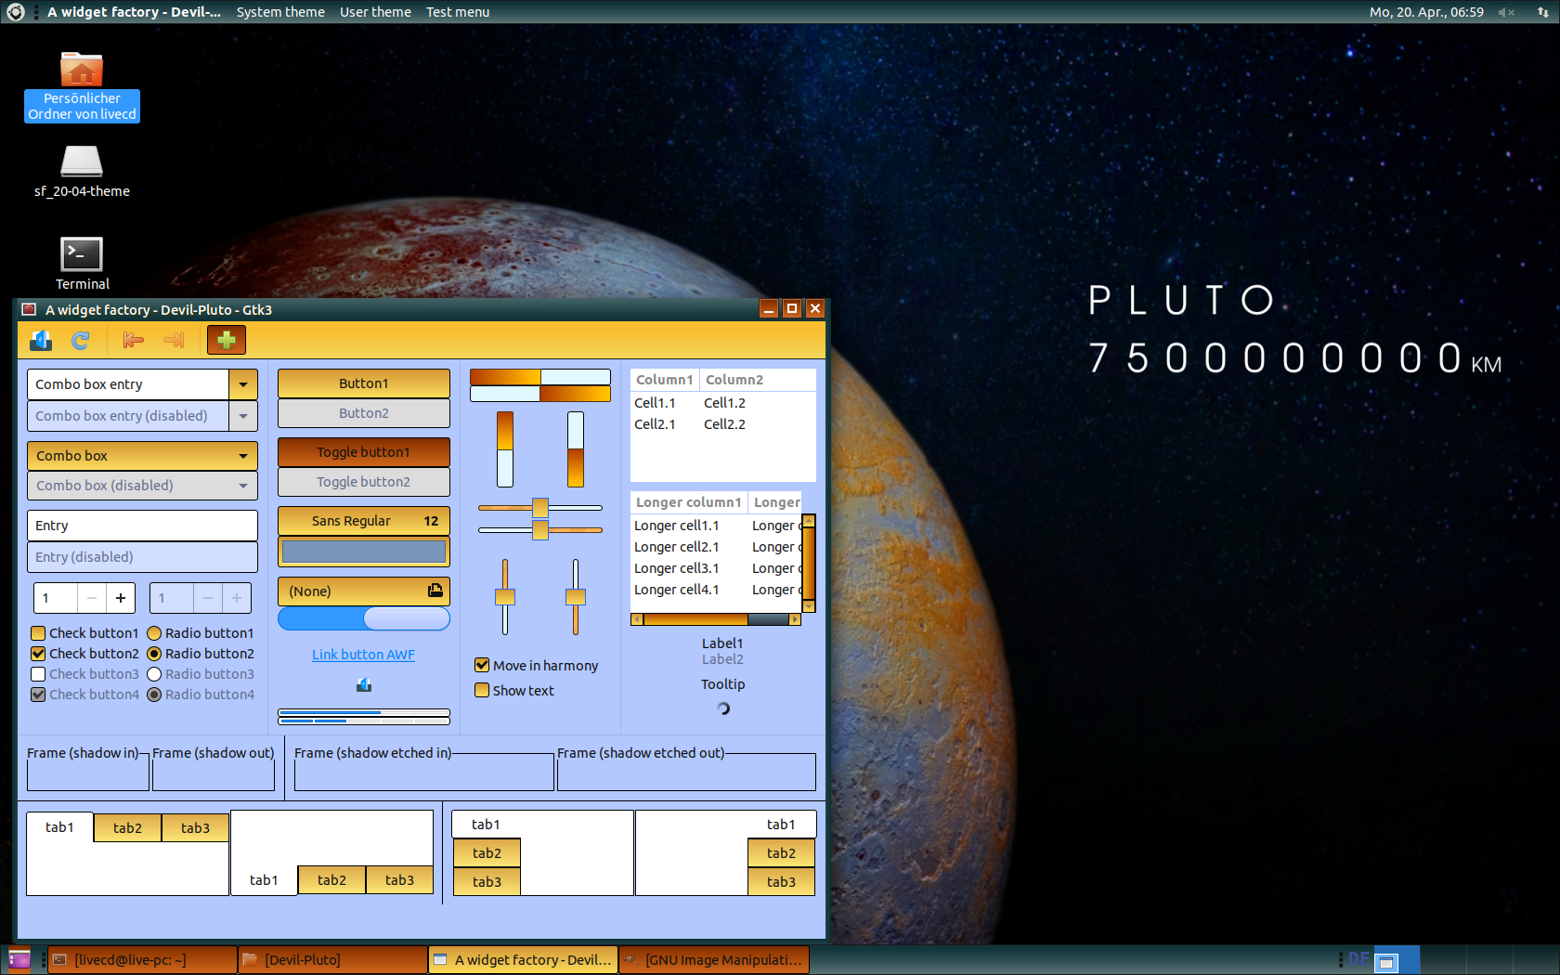Switch to tab3 in top-tabs notebook
Viewport: 1560px width, 975px height.
point(196,828)
